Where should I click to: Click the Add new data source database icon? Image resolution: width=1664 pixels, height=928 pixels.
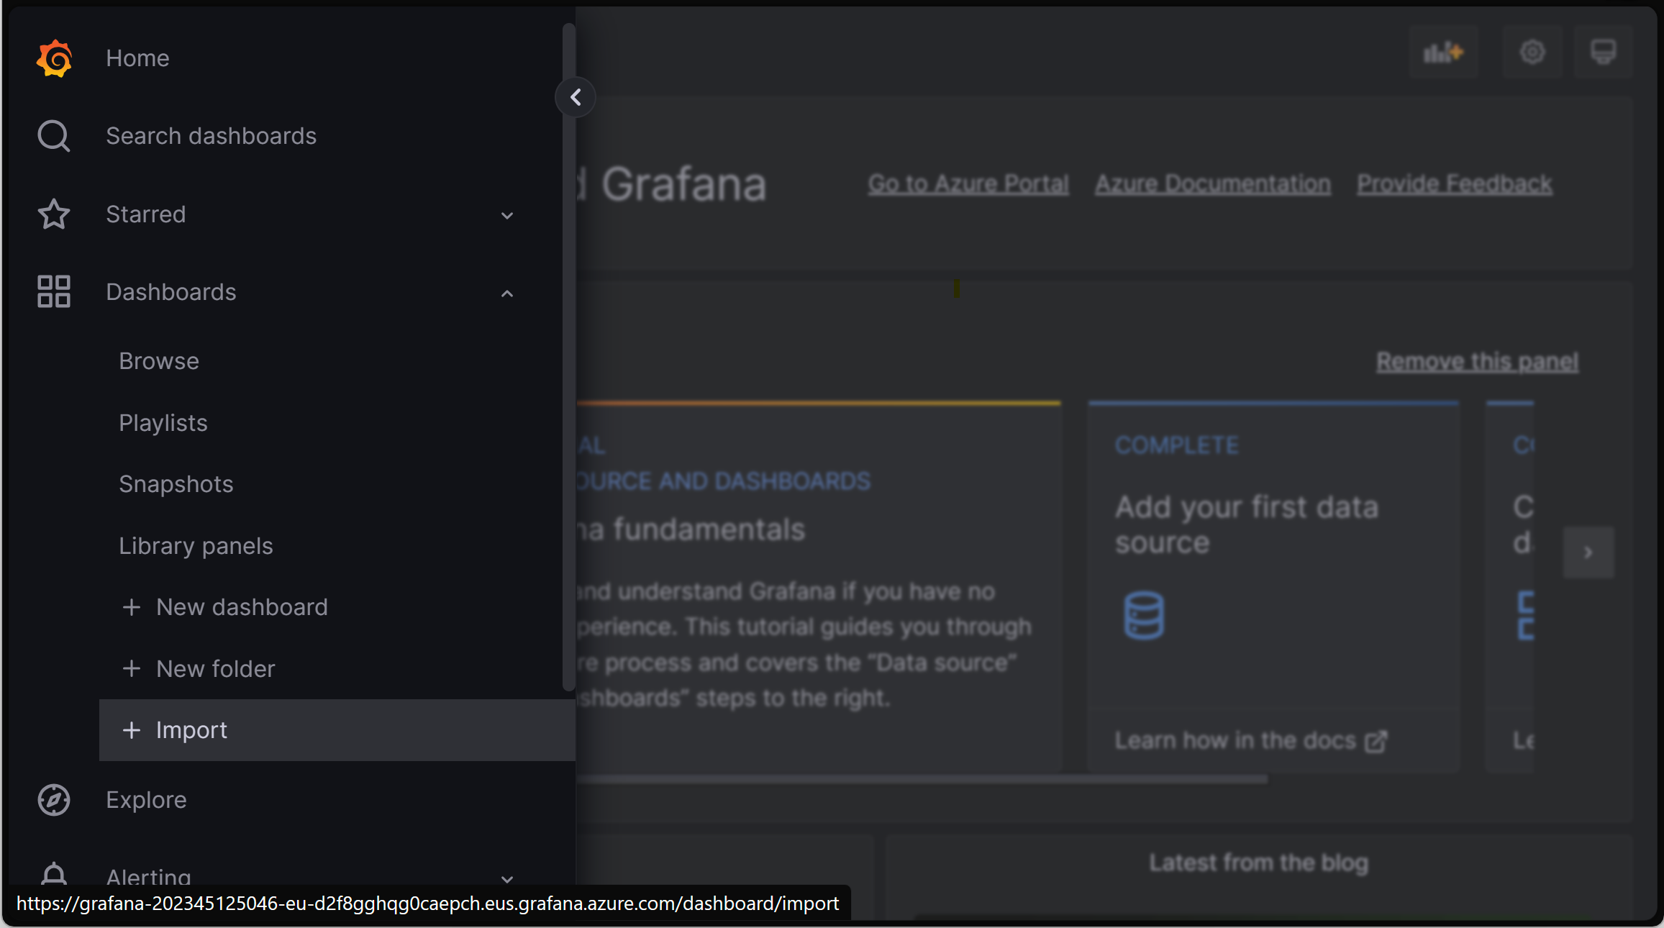coord(1143,615)
